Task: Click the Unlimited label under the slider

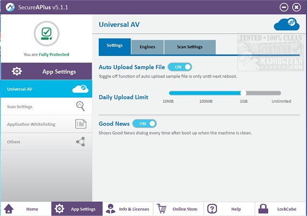Action: (282, 101)
